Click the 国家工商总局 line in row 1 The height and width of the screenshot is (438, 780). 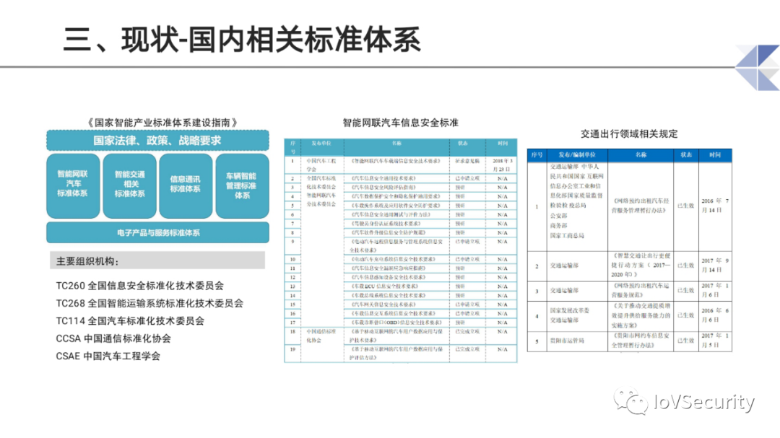[567, 236]
